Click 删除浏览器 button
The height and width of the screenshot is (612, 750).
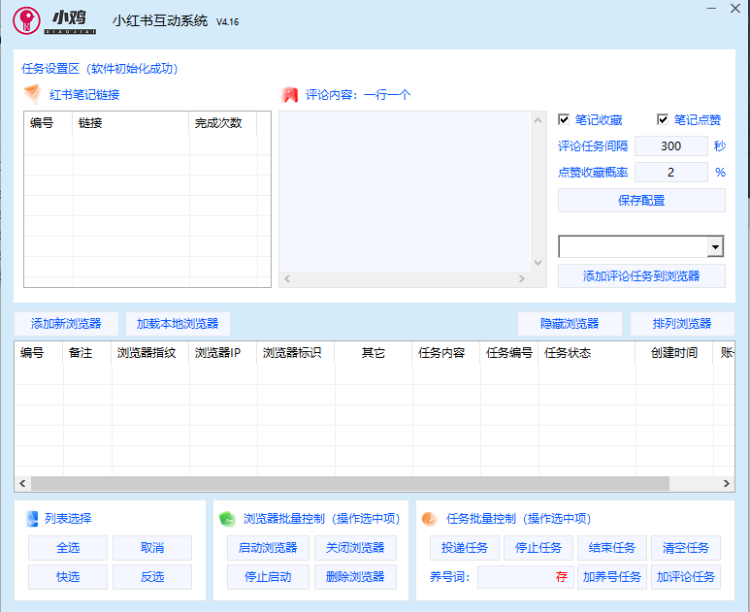[x=355, y=577]
